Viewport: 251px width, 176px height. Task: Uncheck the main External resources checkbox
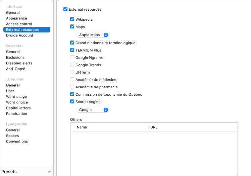tap(65, 9)
